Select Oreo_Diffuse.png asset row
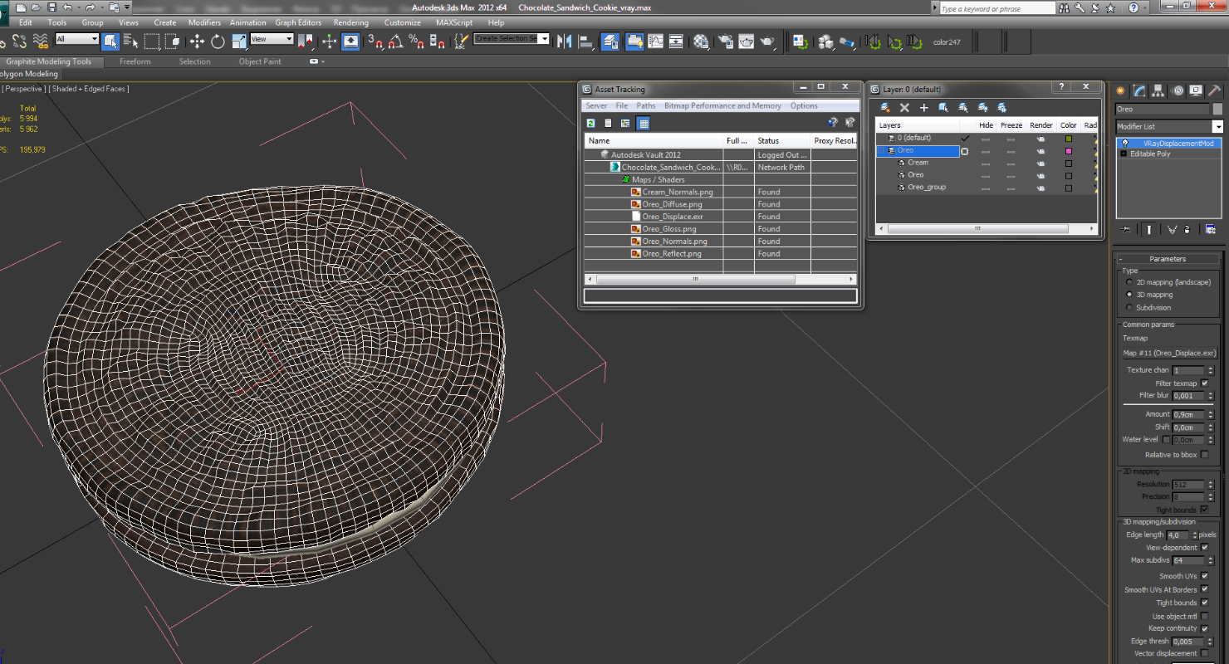This screenshot has width=1229, height=664. point(721,204)
